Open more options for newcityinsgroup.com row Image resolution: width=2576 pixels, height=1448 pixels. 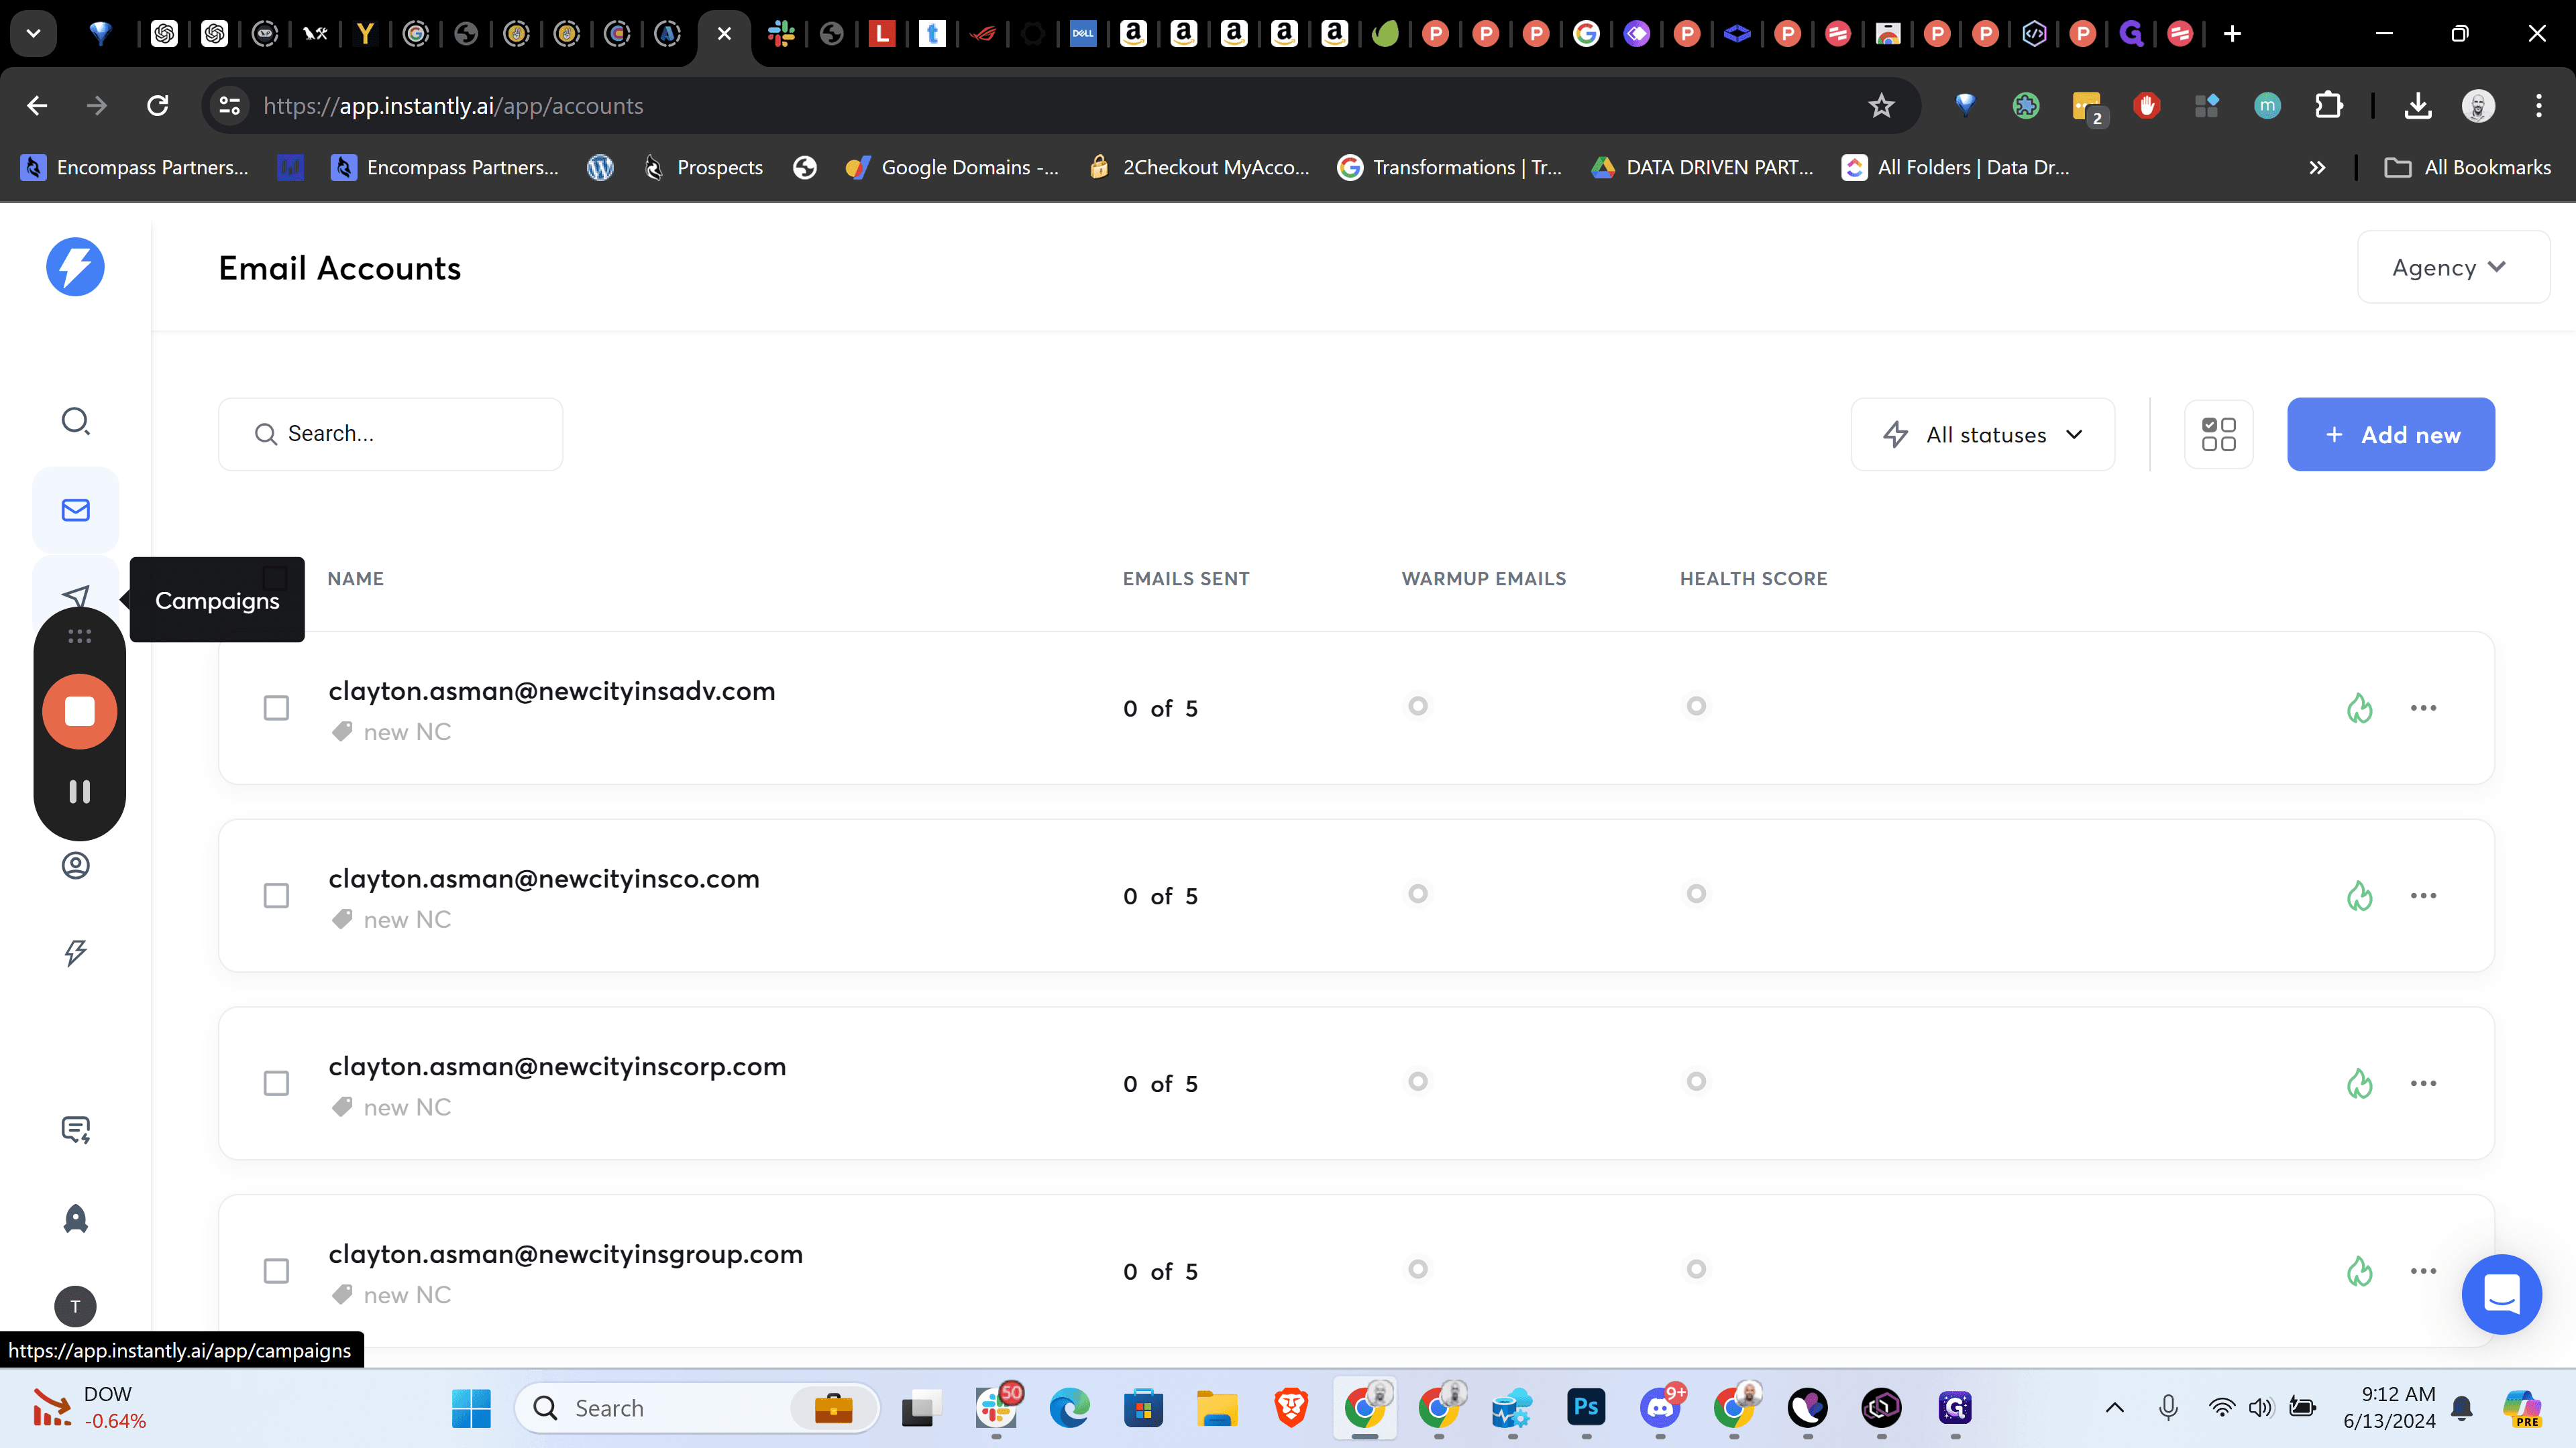tap(2423, 1271)
